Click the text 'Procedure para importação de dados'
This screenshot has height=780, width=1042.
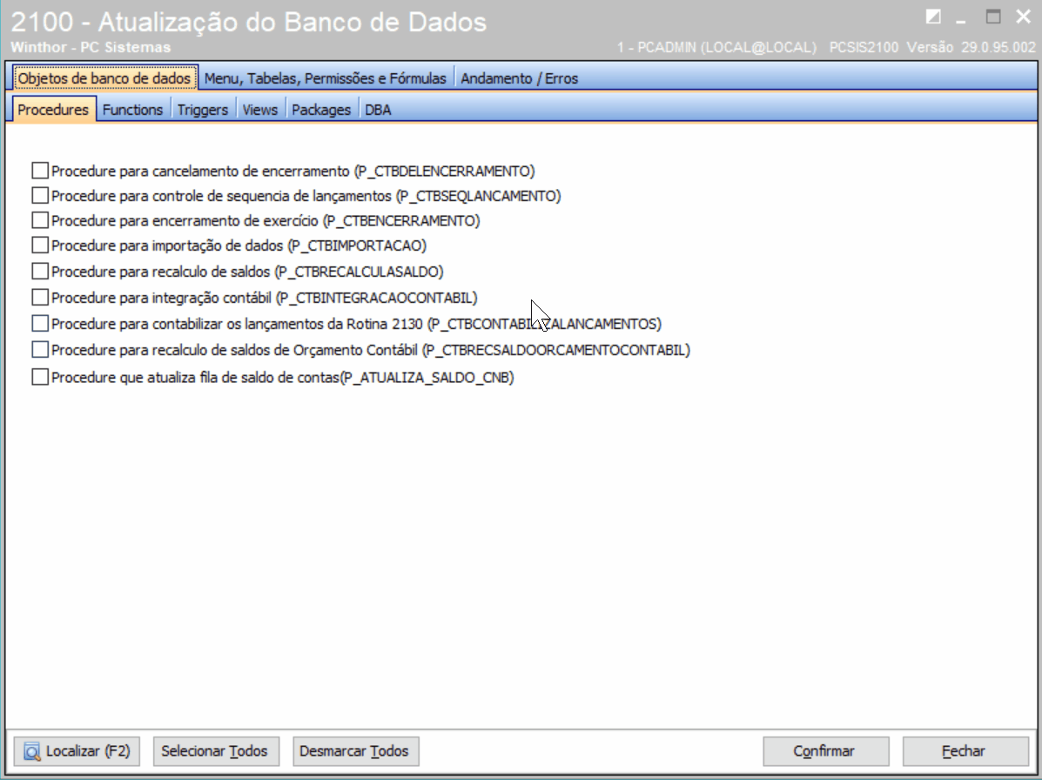[167, 245]
